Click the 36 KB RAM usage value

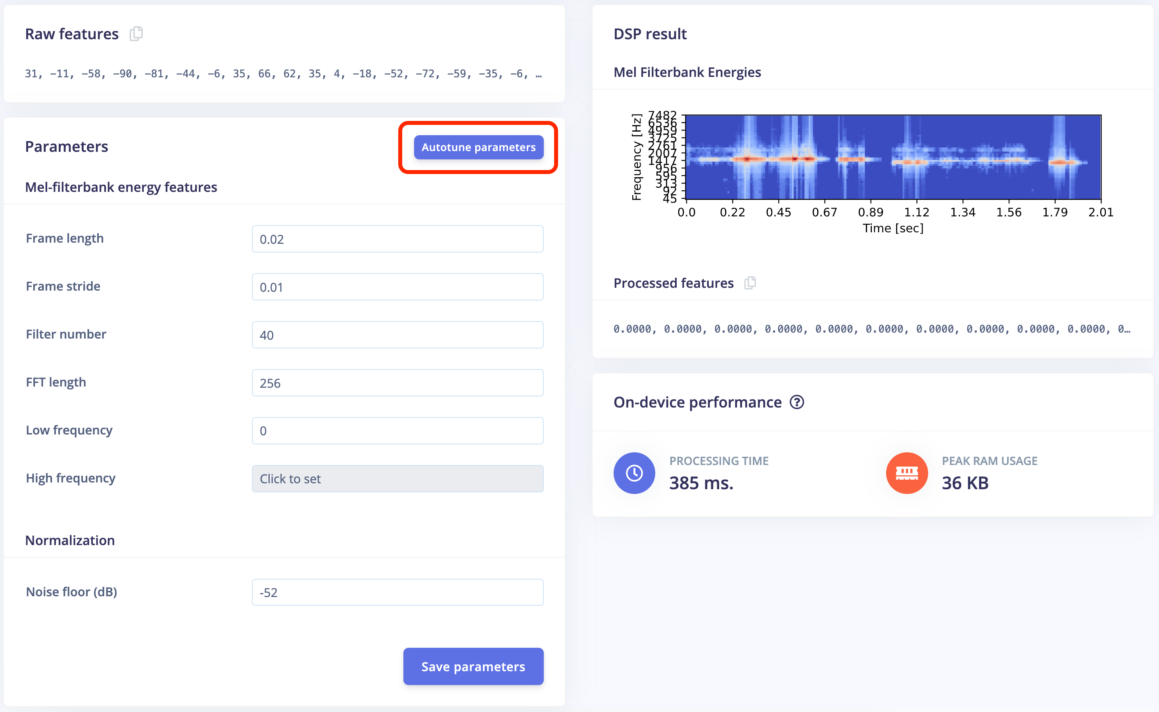tap(965, 483)
